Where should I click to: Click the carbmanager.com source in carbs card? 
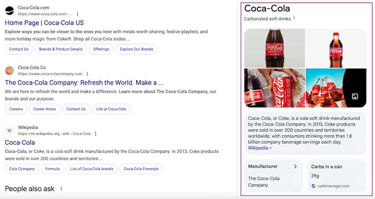(x=333, y=186)
